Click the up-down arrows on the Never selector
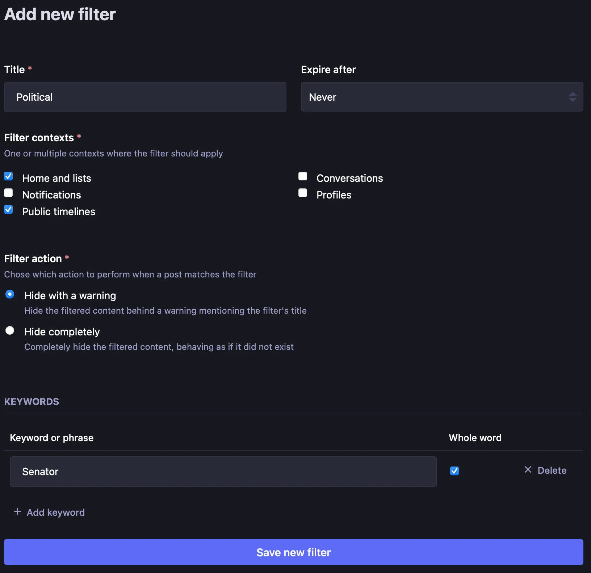This screenshot has width=591, height=573. [x=573, y=97]
